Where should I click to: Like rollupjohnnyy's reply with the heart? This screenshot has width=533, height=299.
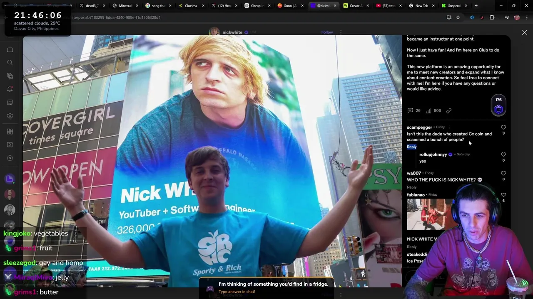503,154
